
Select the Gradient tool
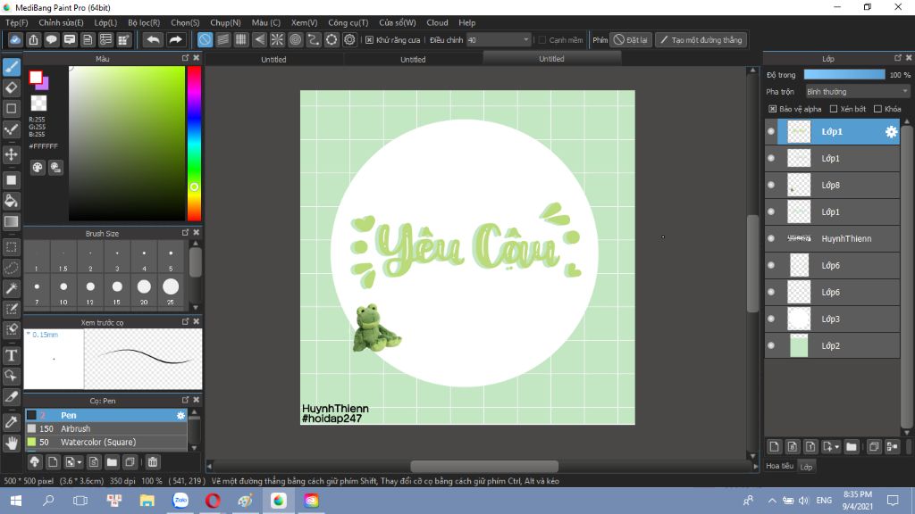coord(11,221)
